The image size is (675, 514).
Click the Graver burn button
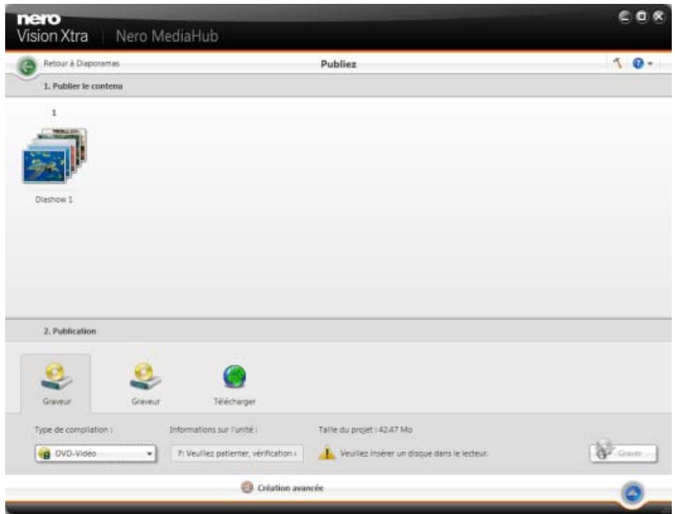coord(623,453)
